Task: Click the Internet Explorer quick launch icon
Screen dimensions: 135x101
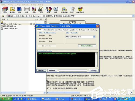Action: point(15,99)
